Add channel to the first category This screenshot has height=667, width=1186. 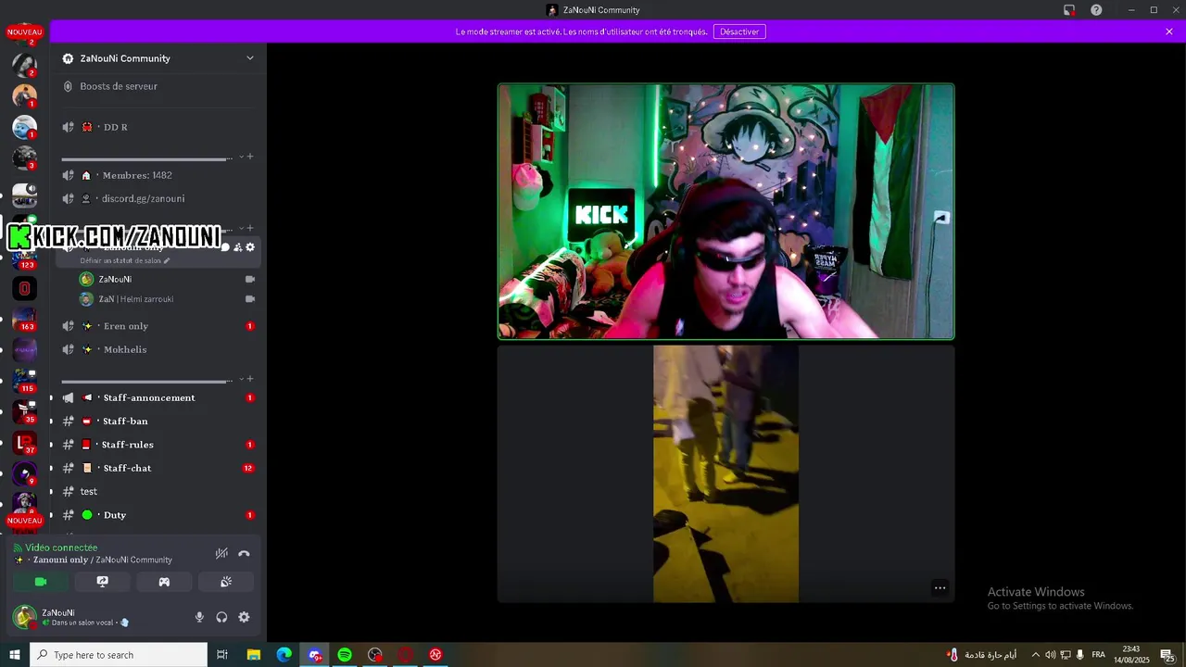[250, 157]
